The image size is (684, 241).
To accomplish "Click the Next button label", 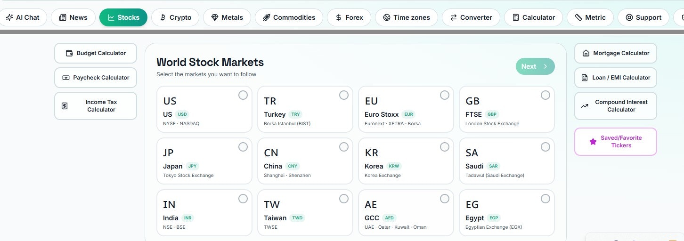I will click(x=529, y=66).
